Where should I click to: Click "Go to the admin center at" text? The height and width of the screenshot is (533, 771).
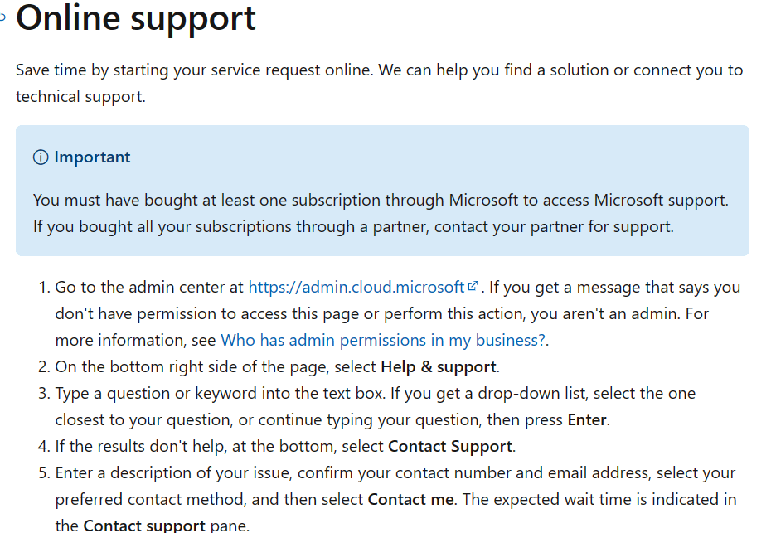[x=150, y=287]
